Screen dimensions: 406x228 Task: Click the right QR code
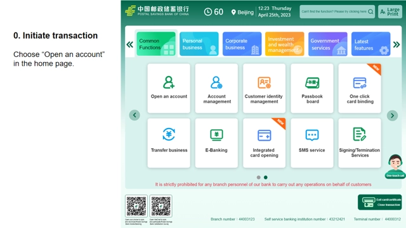tap(160, 206)
